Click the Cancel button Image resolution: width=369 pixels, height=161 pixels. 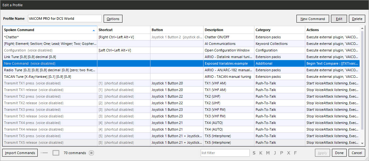(357, 153)
